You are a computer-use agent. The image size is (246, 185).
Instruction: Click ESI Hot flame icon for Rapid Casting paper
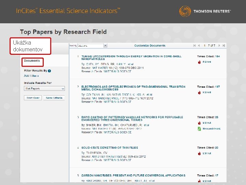pyautogui.click(x=199, y=123)
